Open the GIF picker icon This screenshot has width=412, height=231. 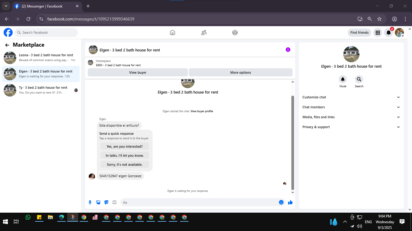(114, 202)
